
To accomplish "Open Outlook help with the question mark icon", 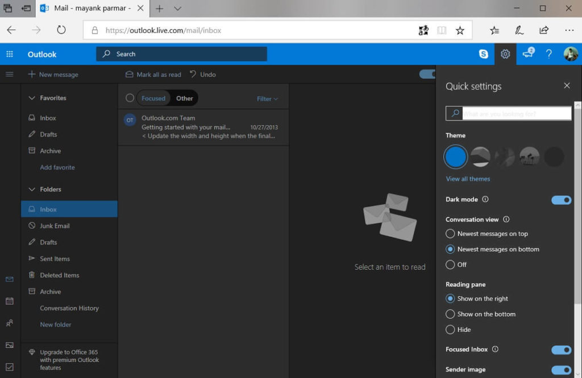I will click(x=548, y=54).
